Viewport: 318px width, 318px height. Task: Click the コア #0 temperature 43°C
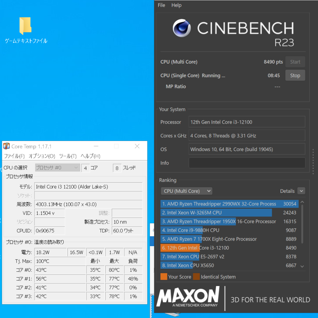60,270
